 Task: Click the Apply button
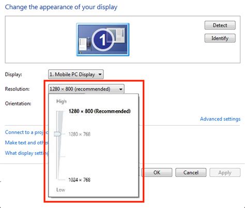225,172
